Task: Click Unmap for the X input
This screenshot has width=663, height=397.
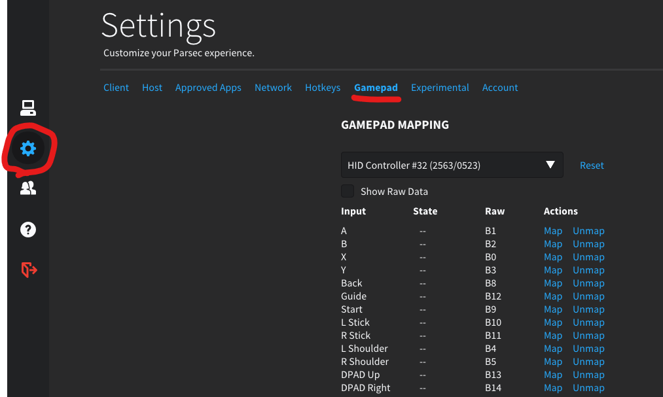Action: tap(588, 257)
